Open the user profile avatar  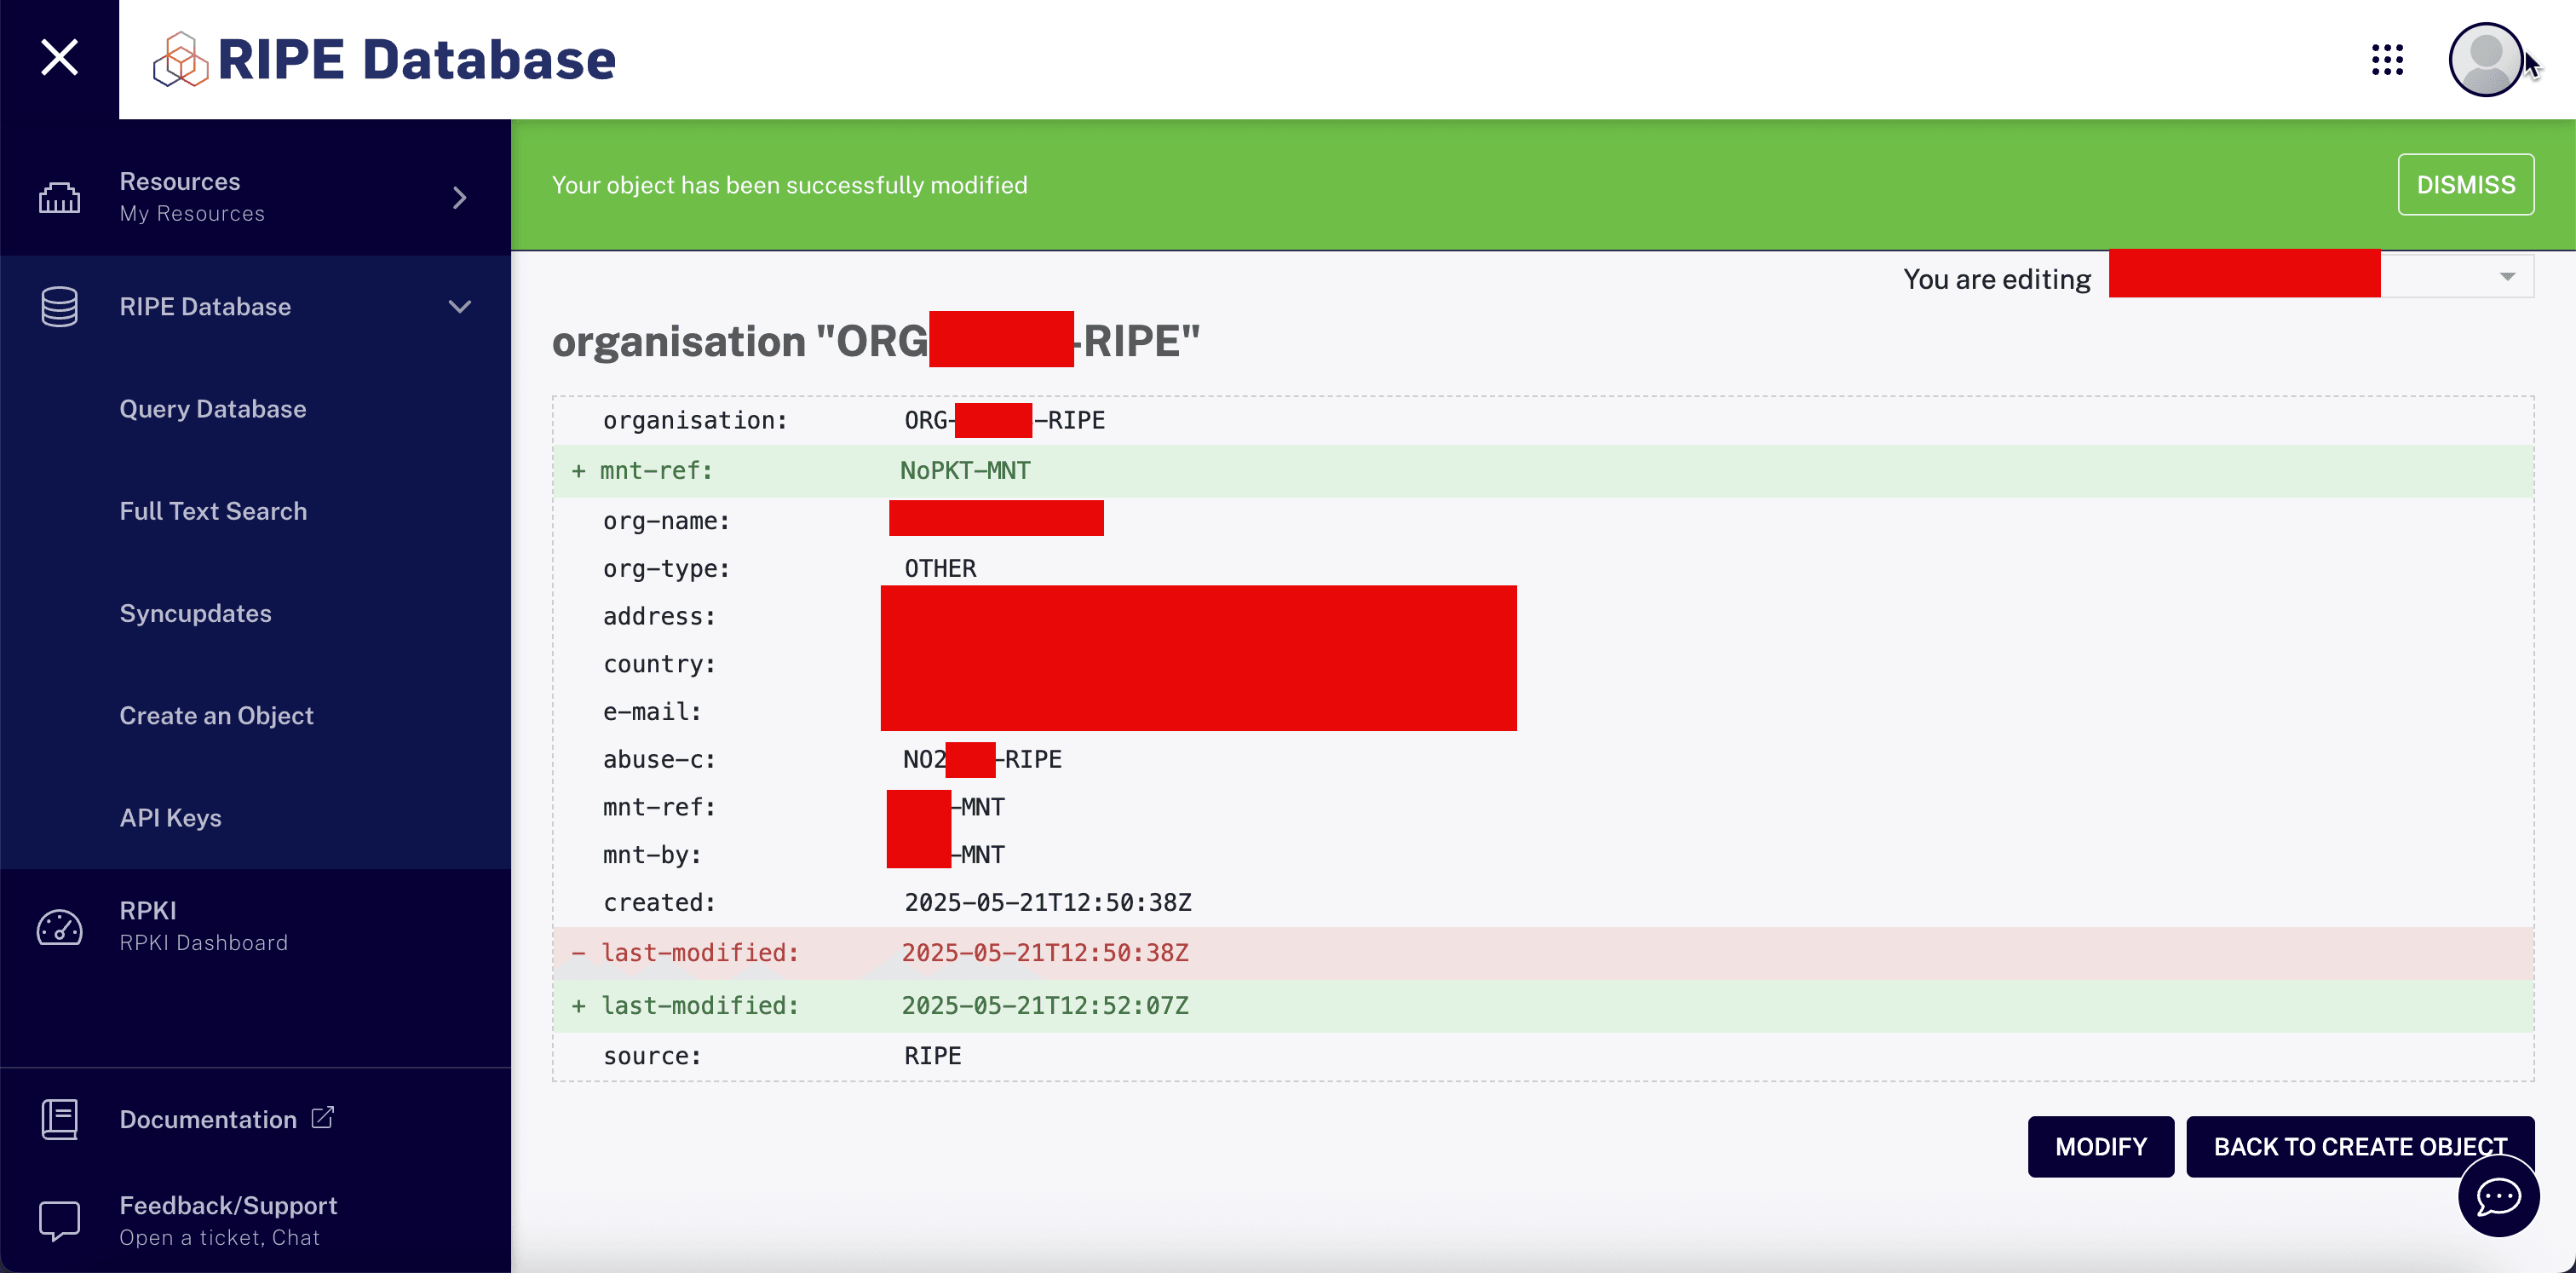(x=2484, y=60)
